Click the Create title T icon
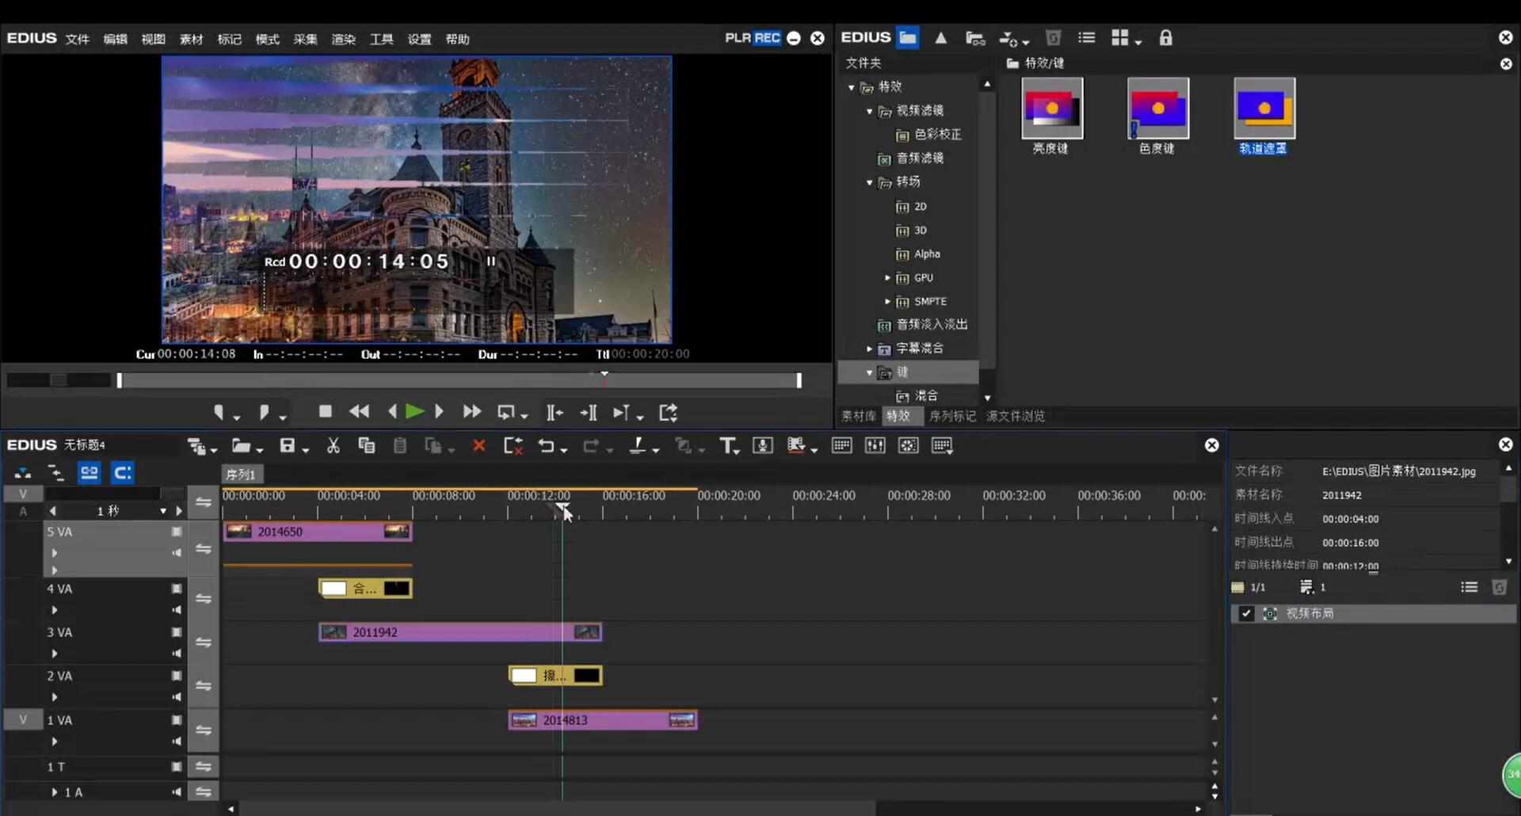This screenshot has width=1521, height=816. [x=728, y=446]
